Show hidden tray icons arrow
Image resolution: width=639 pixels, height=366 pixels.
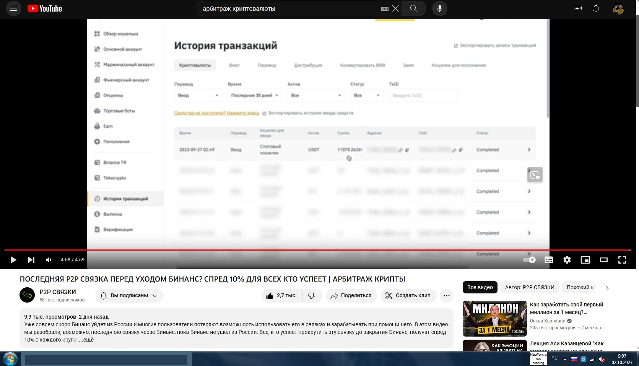[565, 359]
